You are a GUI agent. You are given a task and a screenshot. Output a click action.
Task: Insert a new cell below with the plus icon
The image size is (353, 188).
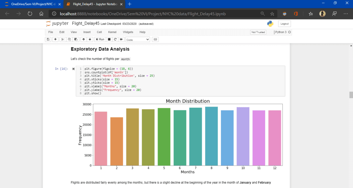pyautogui.click(x=55, y=39)
